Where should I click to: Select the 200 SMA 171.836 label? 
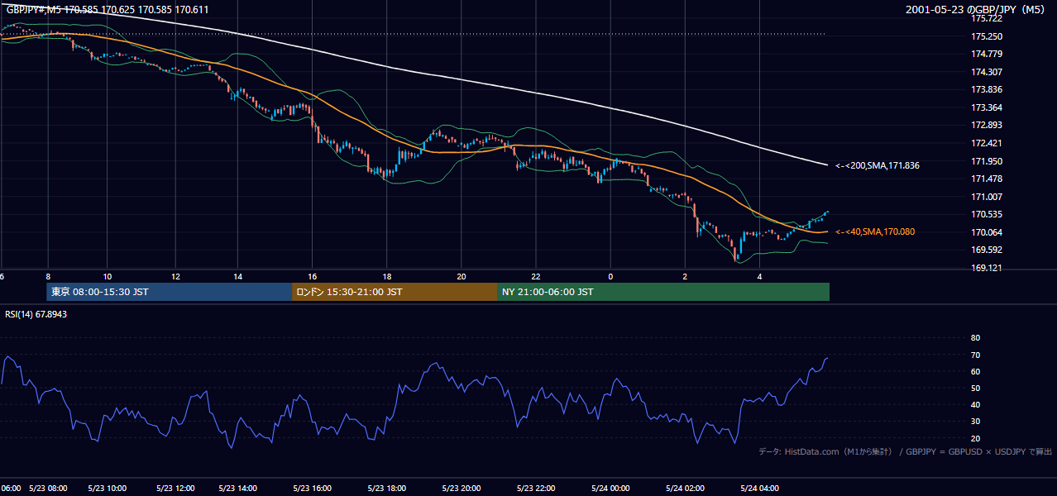click(878, 165)
